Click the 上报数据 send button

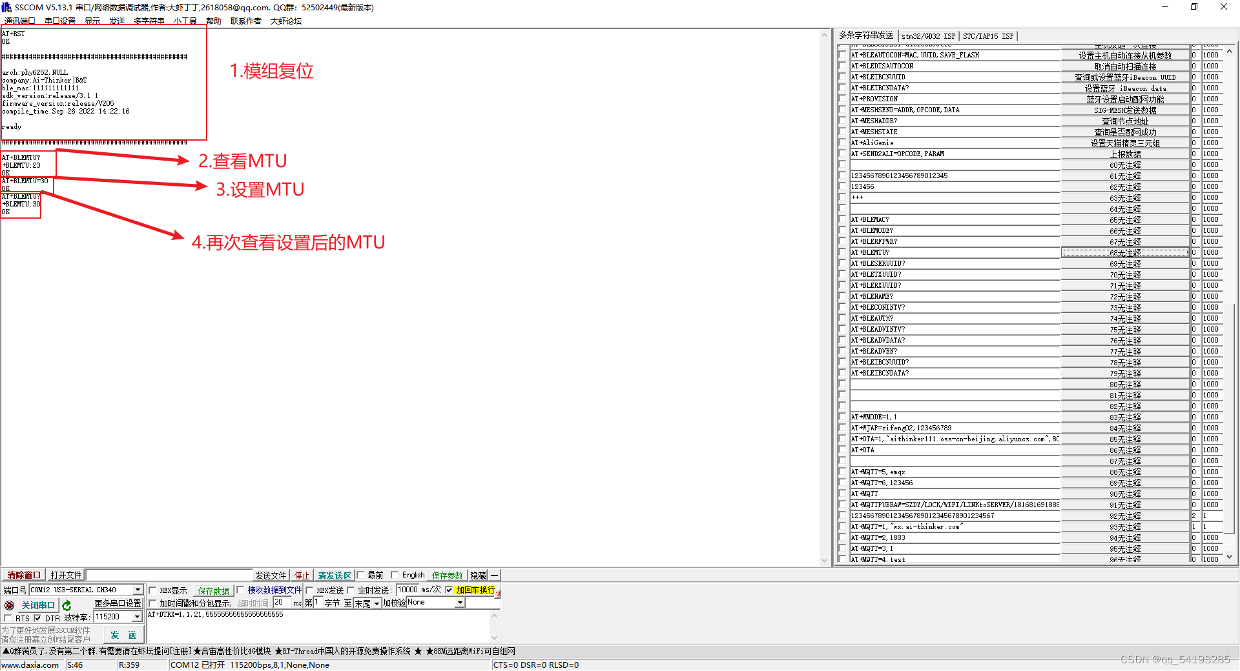1125,154
